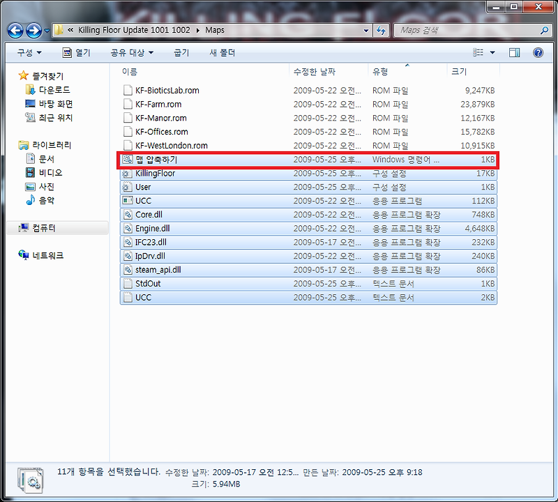Click the 음악 note icon
Viewport: 558px width, 502px height.
click(x=30, y=200)
